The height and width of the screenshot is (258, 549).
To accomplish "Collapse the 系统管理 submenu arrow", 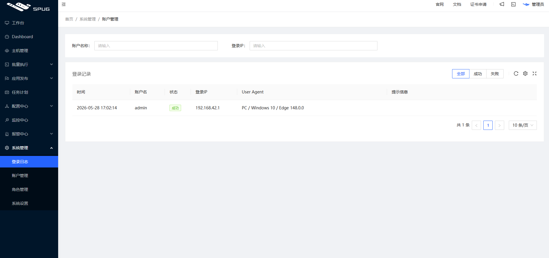I will (51, 148).
